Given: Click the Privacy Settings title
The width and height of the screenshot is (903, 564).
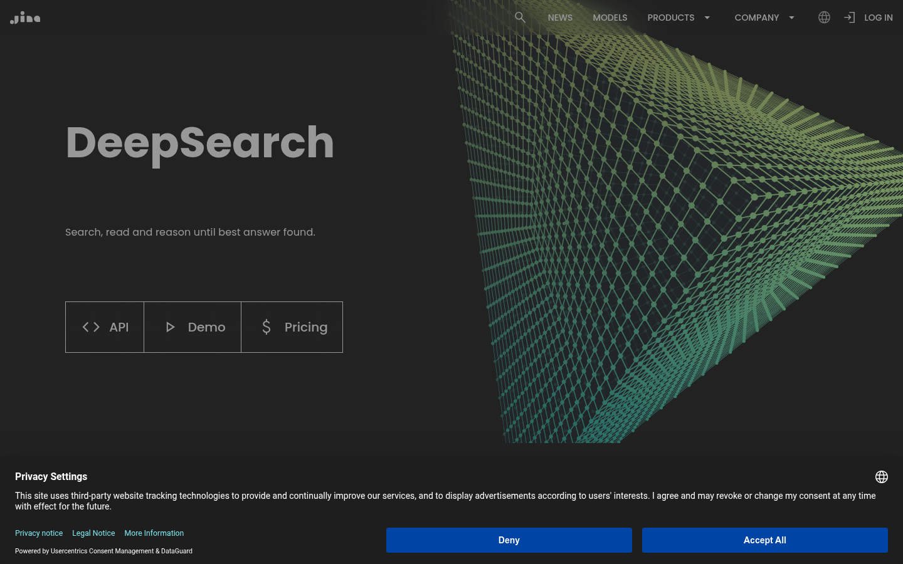Looking at the screenshot, I should (51, 477).
